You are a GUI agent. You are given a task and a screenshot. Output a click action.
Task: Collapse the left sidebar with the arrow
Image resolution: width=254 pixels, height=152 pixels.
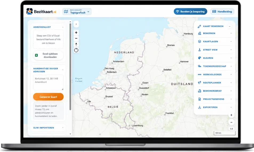click(x=76, y=24)
